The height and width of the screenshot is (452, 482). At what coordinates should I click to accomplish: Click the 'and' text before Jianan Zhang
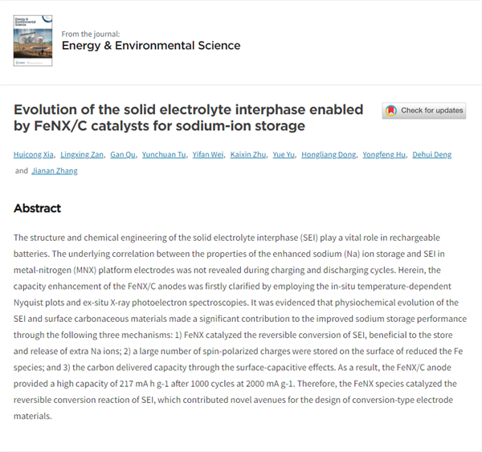coord(21,170)
